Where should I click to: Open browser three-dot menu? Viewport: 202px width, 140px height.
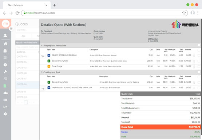click(198, 13)
